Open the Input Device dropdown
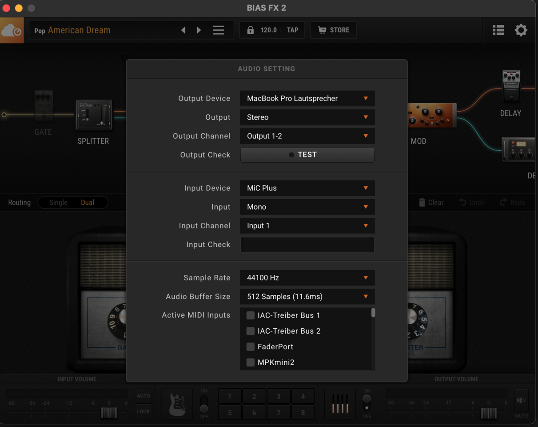Image resolution: width=538 pixels, height=427 pixels. coord(307,188)
